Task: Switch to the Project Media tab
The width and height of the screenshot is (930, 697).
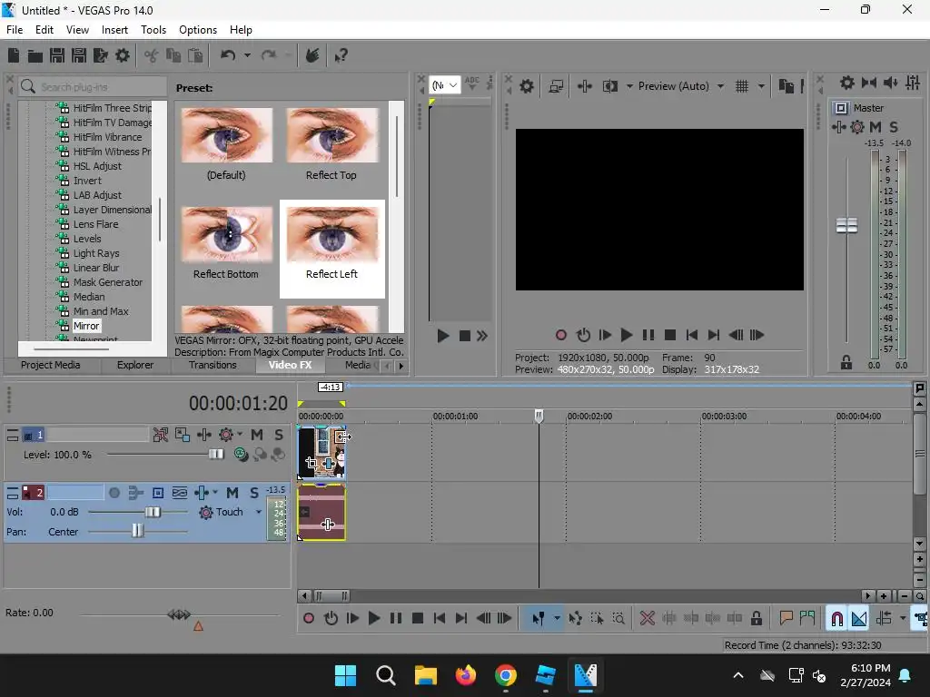Action: click(51, 365)
